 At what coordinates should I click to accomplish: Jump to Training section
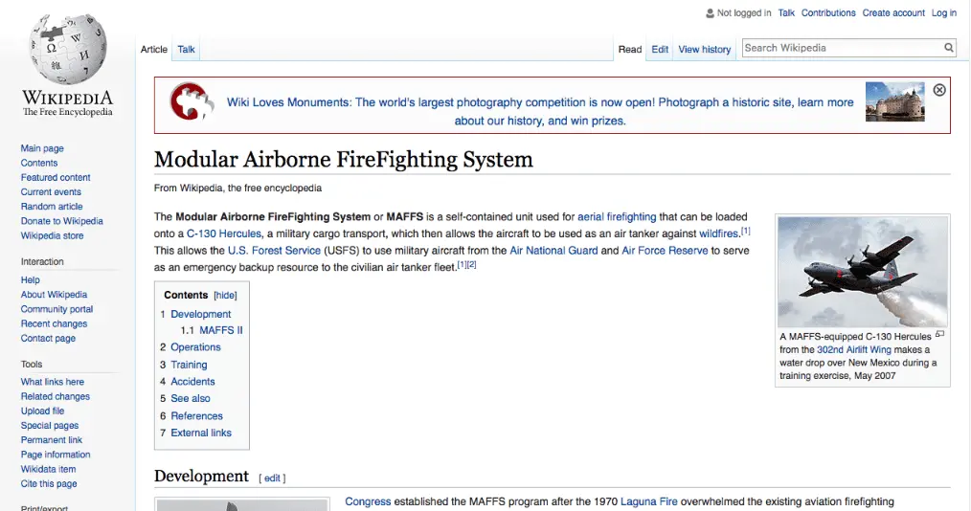(189, 365)
